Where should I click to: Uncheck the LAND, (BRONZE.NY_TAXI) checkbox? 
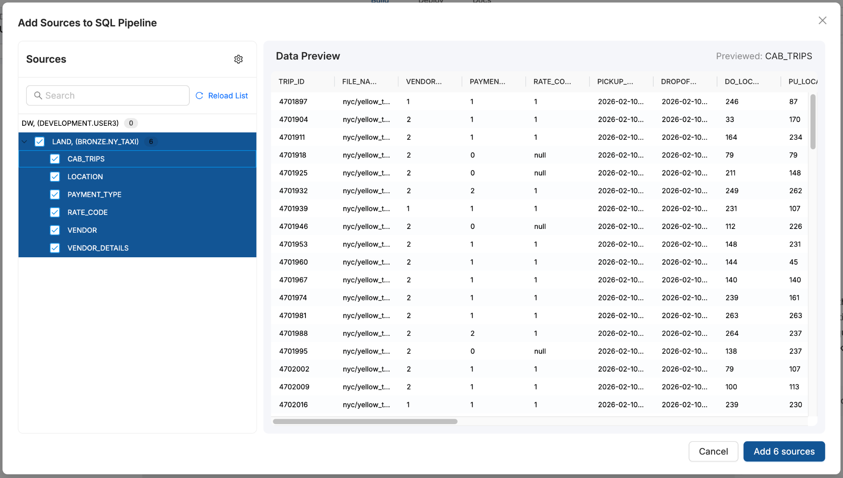(x=40, y=142)
